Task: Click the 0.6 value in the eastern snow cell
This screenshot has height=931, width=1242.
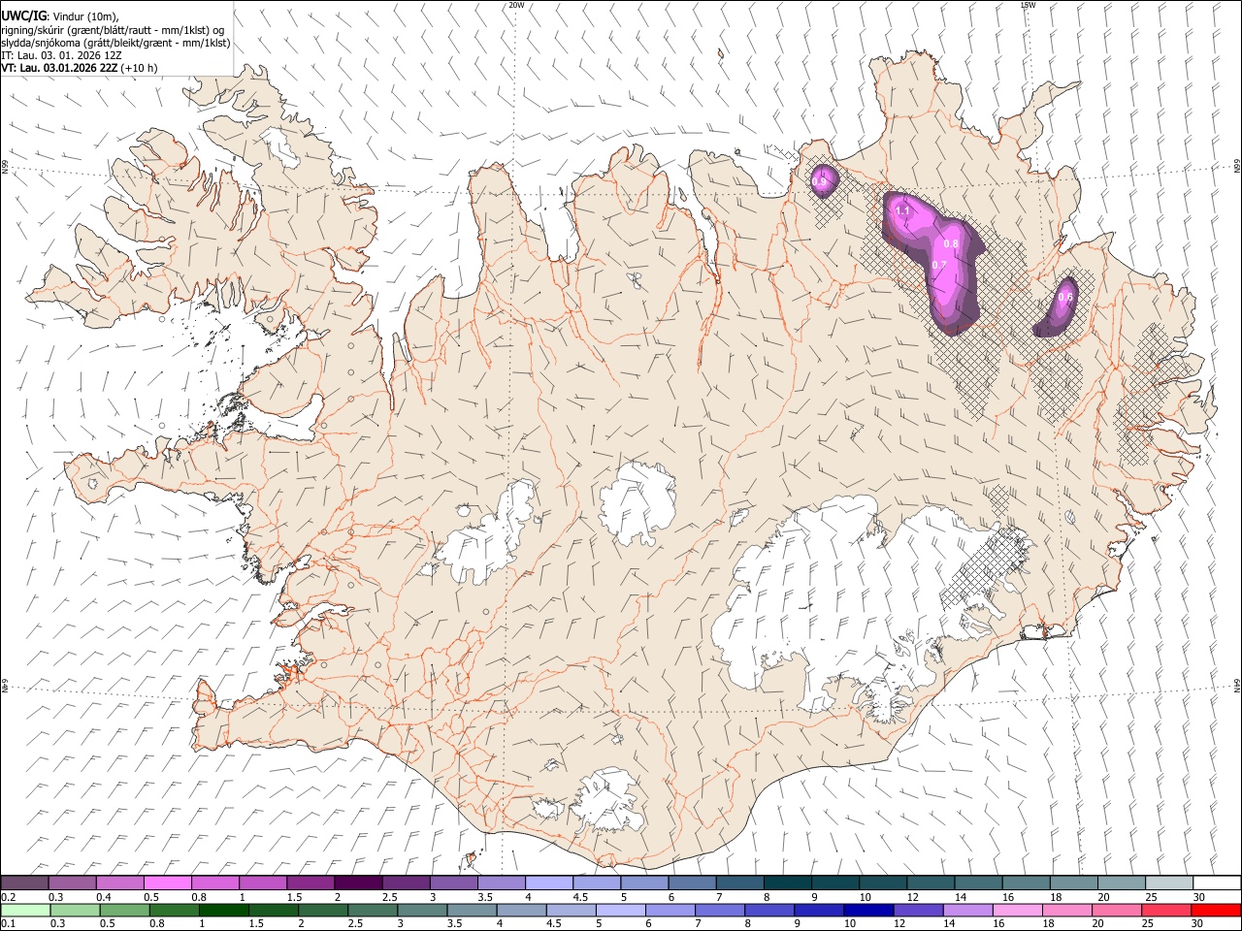Action: (1065, 297)
